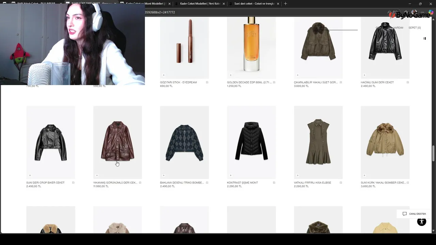Viewport: 436px width, 245px height.
Task: Open the argyle knit bomber thumbnail
Action: 184,142
